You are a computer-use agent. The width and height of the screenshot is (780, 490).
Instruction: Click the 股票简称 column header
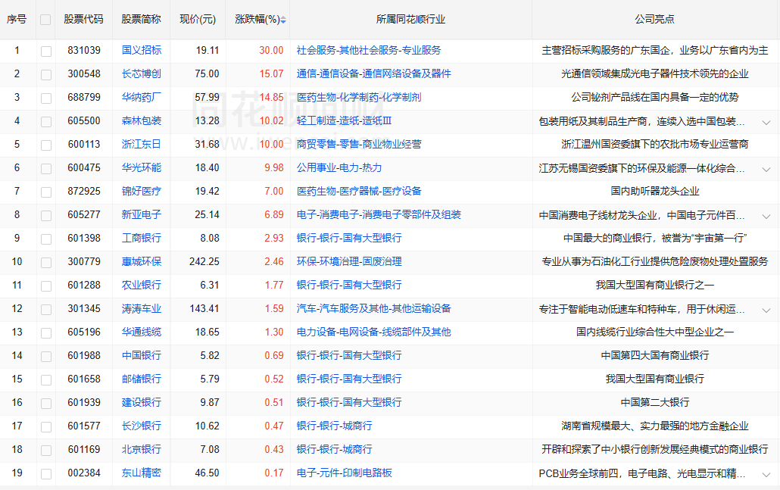coord(142,20)
